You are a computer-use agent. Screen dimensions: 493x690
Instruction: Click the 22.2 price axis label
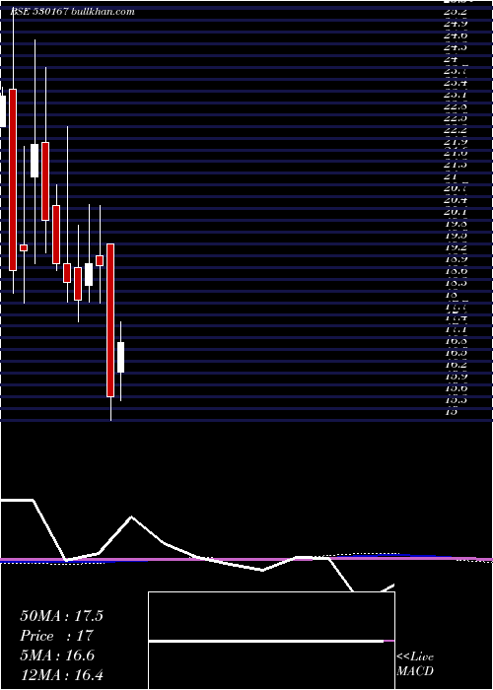pos(456,130)
